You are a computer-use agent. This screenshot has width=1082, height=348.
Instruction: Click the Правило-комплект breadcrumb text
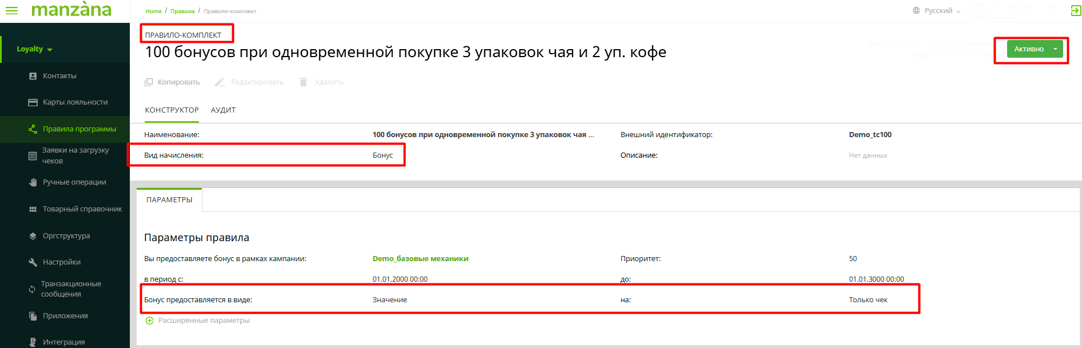coord(230,11)
